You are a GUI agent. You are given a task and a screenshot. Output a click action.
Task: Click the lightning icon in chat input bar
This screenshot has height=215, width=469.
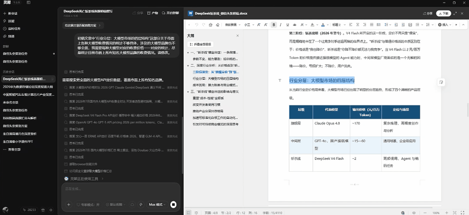click(141, 204)
